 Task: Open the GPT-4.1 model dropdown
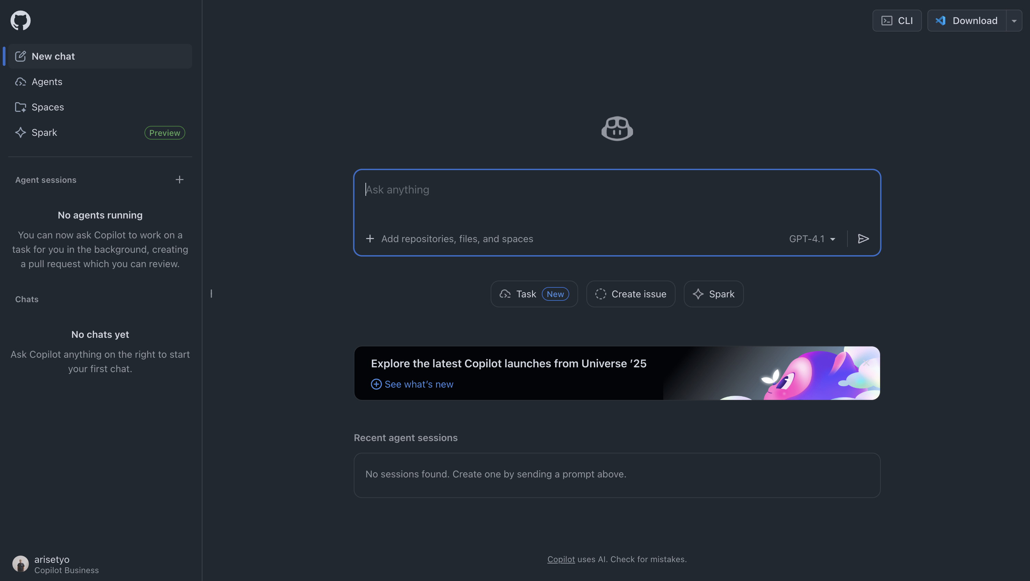812,239
